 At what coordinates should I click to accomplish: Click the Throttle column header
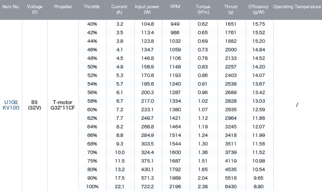(x=92, y=6)
